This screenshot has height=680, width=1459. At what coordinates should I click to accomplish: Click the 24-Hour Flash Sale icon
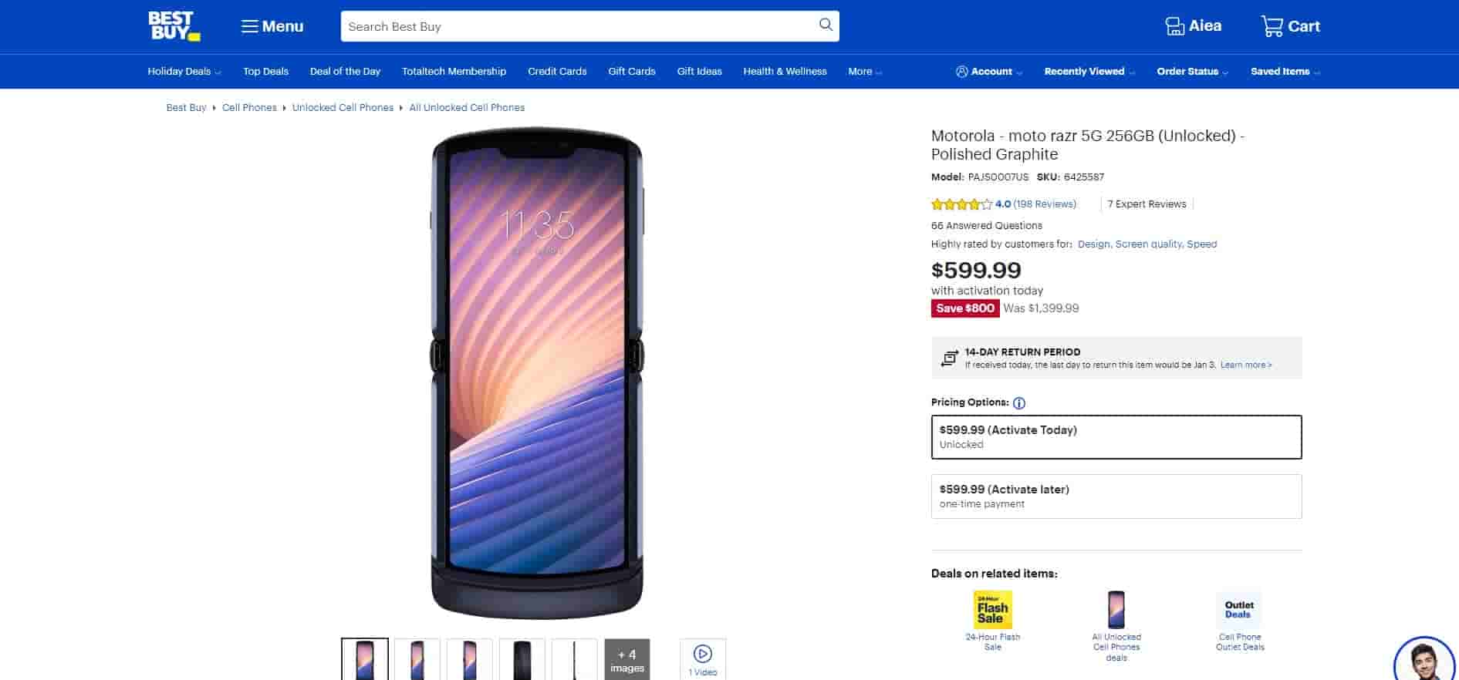click(x=992, y=610)
